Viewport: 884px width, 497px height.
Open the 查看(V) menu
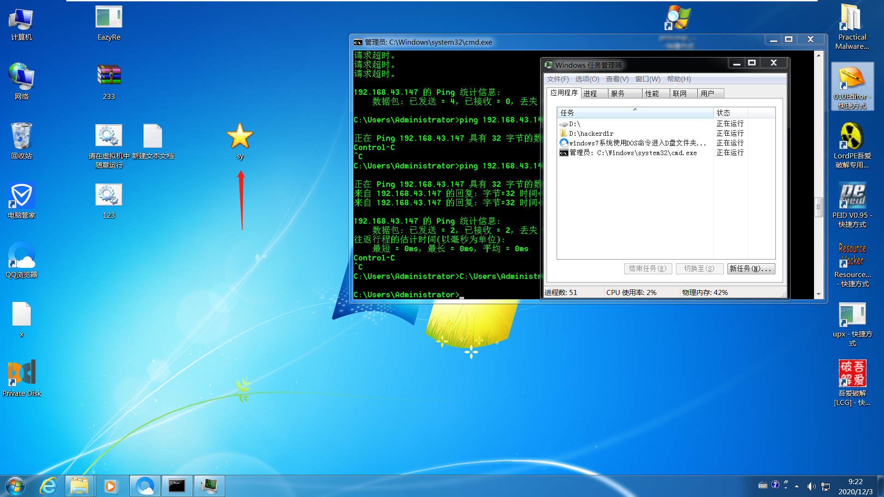tap(617, 79)
